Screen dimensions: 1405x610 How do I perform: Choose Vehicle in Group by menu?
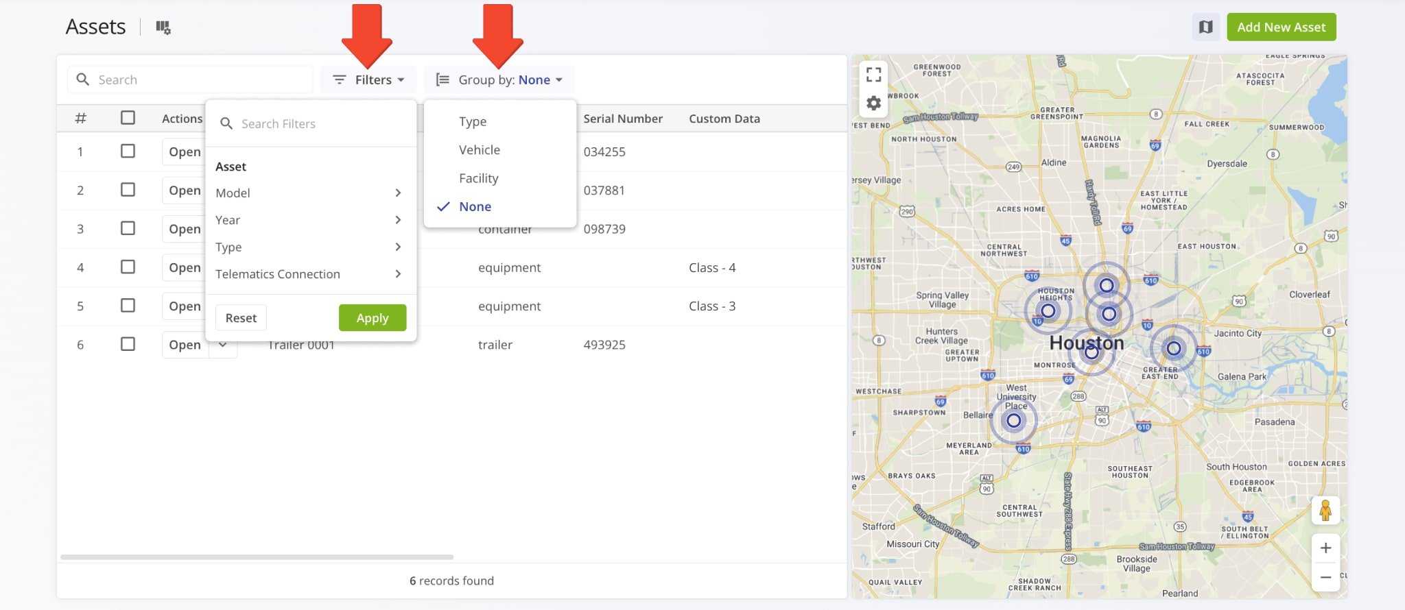pos(479,150)
